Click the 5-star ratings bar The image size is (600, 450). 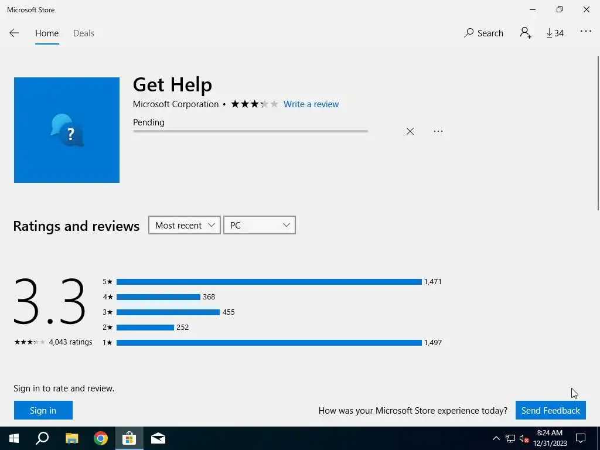[x=269, y=282]
